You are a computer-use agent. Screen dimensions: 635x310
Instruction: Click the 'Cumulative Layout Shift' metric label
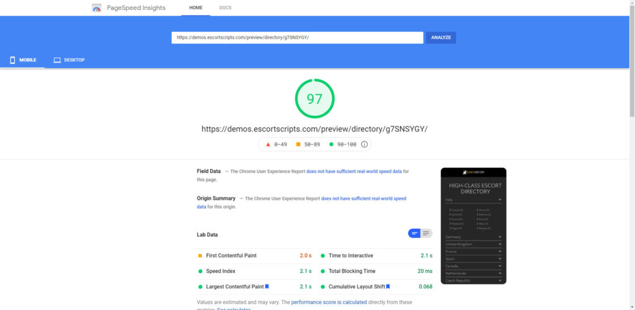[x=357, y=286]
